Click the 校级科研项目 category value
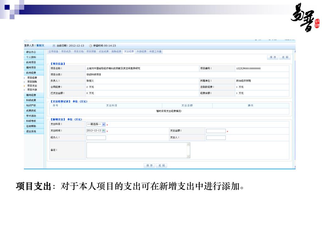 (94, 75)
